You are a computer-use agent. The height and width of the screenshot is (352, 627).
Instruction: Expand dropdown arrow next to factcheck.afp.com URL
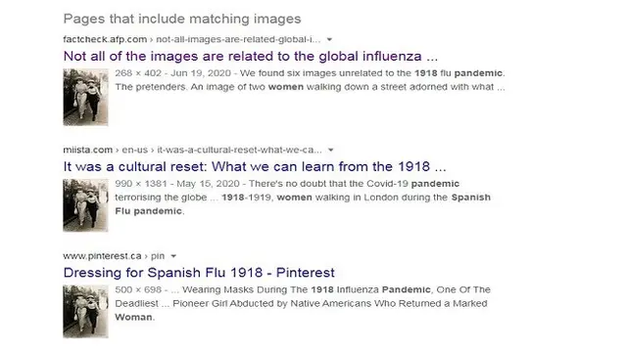pos(329,39)
